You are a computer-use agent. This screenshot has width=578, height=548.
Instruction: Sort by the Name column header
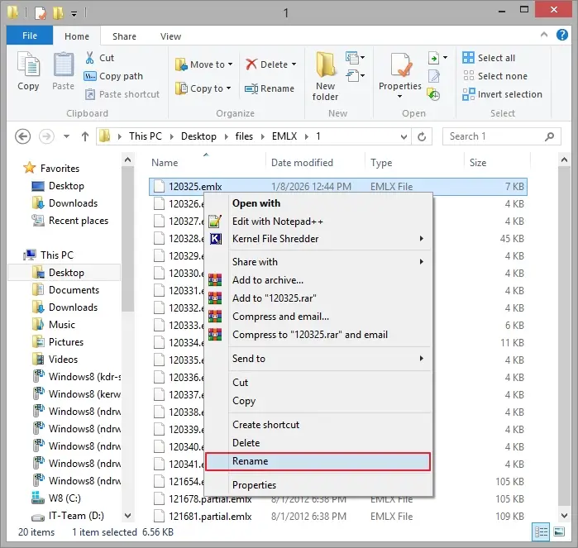165,163
